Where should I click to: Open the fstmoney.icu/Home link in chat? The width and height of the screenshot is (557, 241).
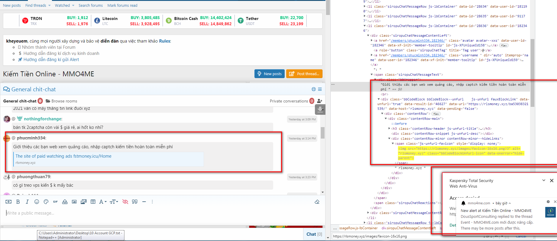pos(63,156)
